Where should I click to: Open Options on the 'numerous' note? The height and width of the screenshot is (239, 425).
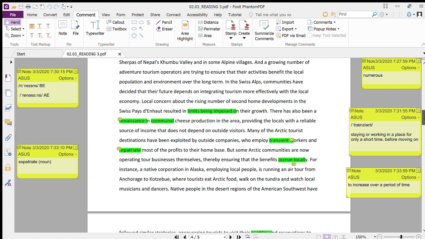(x=410, y=68)
